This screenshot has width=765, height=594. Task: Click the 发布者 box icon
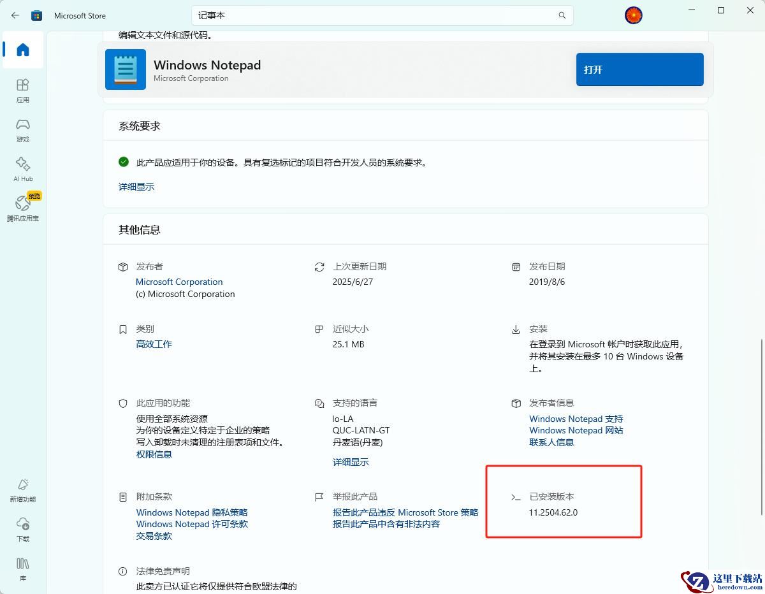tap(123, 266)
